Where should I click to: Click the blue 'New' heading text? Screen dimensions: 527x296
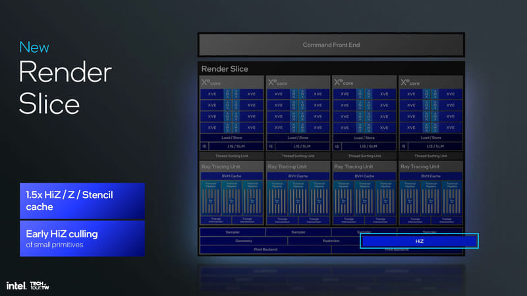tap(34, 47)
